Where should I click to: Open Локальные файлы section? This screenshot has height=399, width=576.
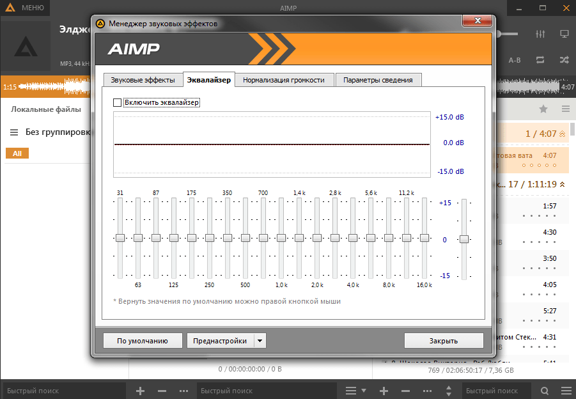pos(46,109)
